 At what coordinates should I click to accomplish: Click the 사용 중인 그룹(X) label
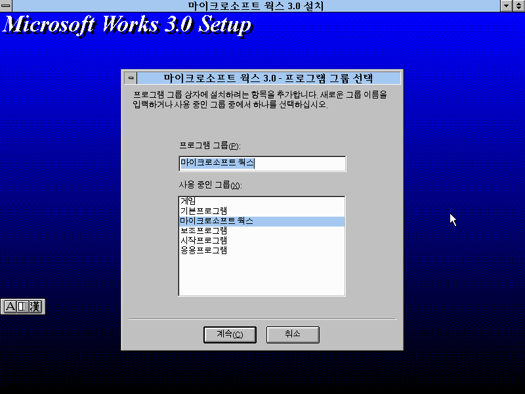(210, 185)
